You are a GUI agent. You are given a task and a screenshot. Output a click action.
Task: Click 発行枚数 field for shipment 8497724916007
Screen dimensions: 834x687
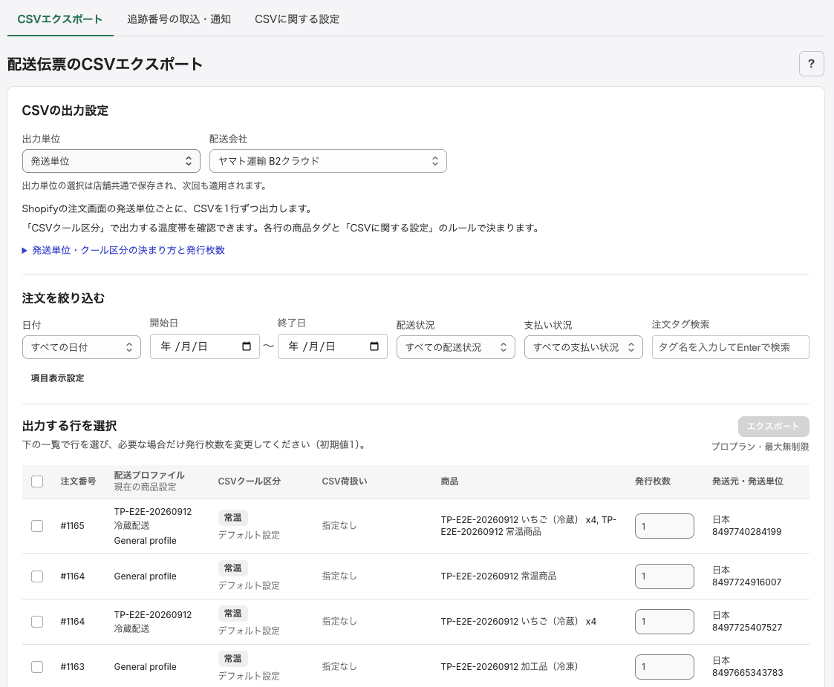tap(665, 576)
